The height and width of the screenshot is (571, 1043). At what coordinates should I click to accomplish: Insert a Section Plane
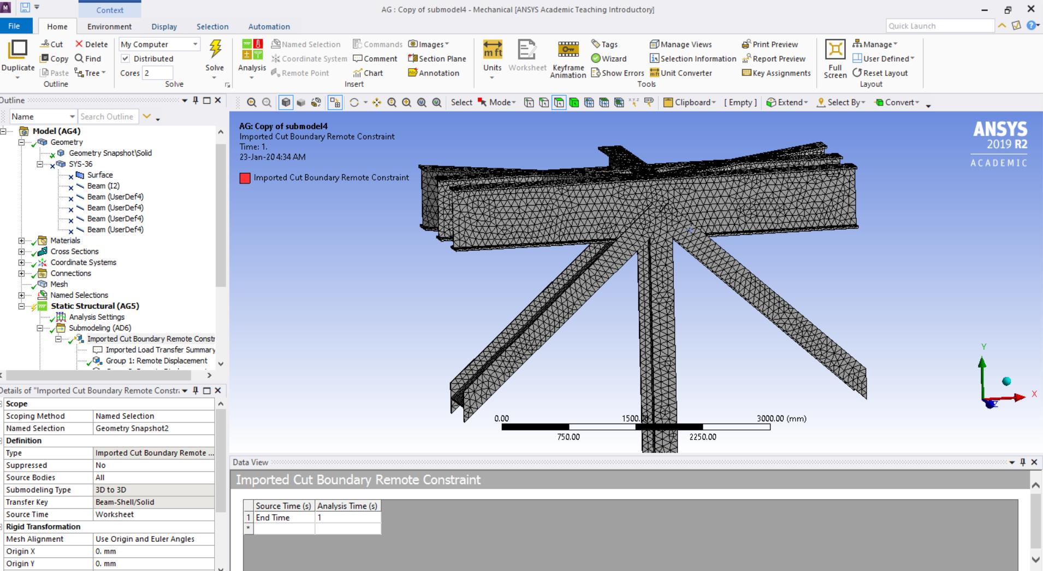[x=437, y=58]
